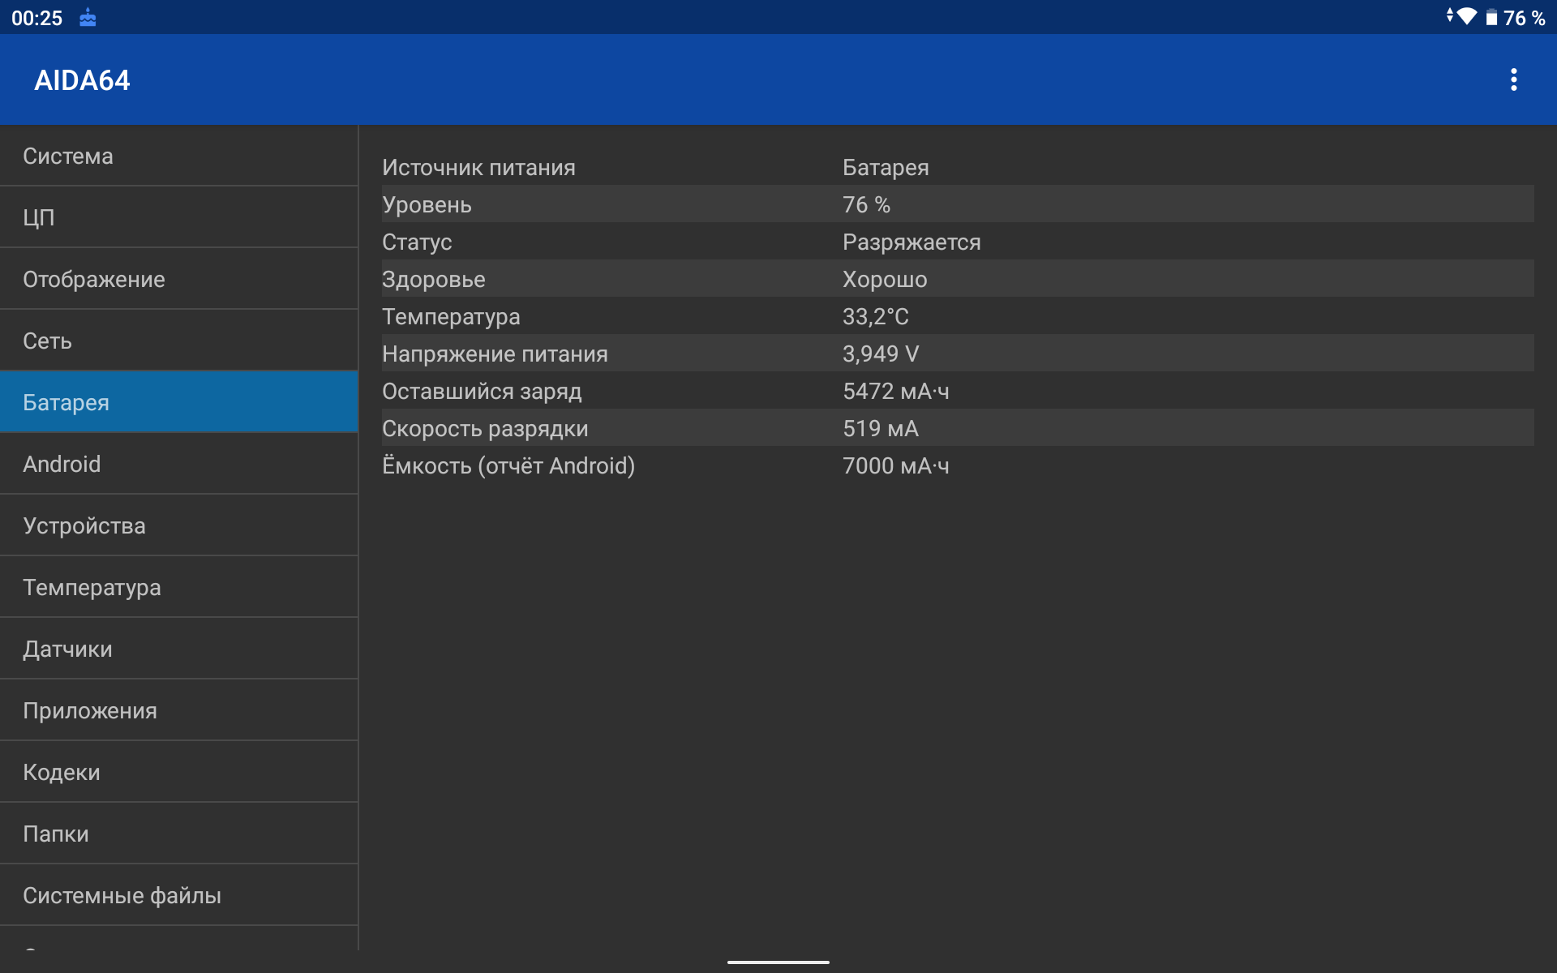Select the Ёмкость (отчёт Android) label
Screen dimensions: 1557x973
(508, 465)
